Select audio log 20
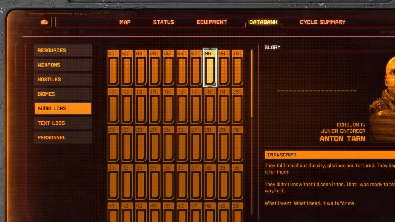Image resolution: width=395 pixels, height=222 pixels. coord(238,106)
